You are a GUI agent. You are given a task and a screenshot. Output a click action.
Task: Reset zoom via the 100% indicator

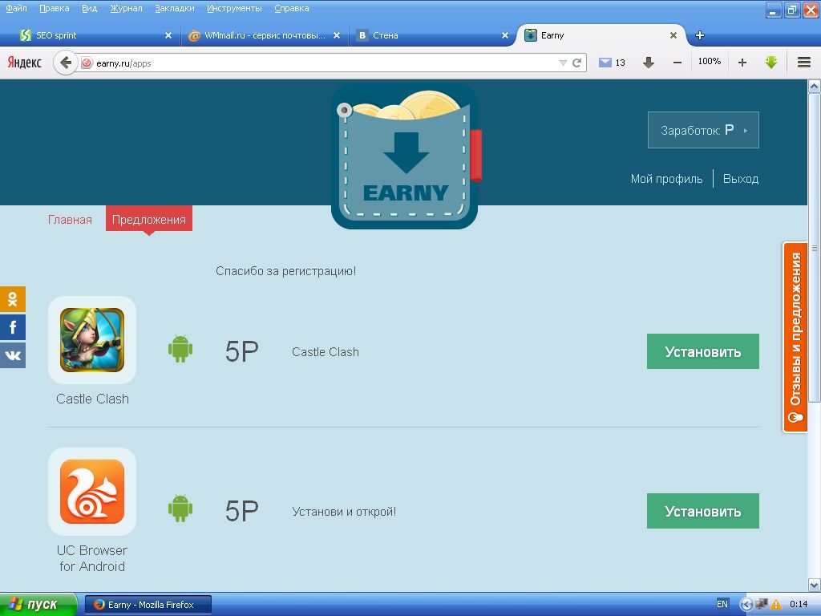710,61
